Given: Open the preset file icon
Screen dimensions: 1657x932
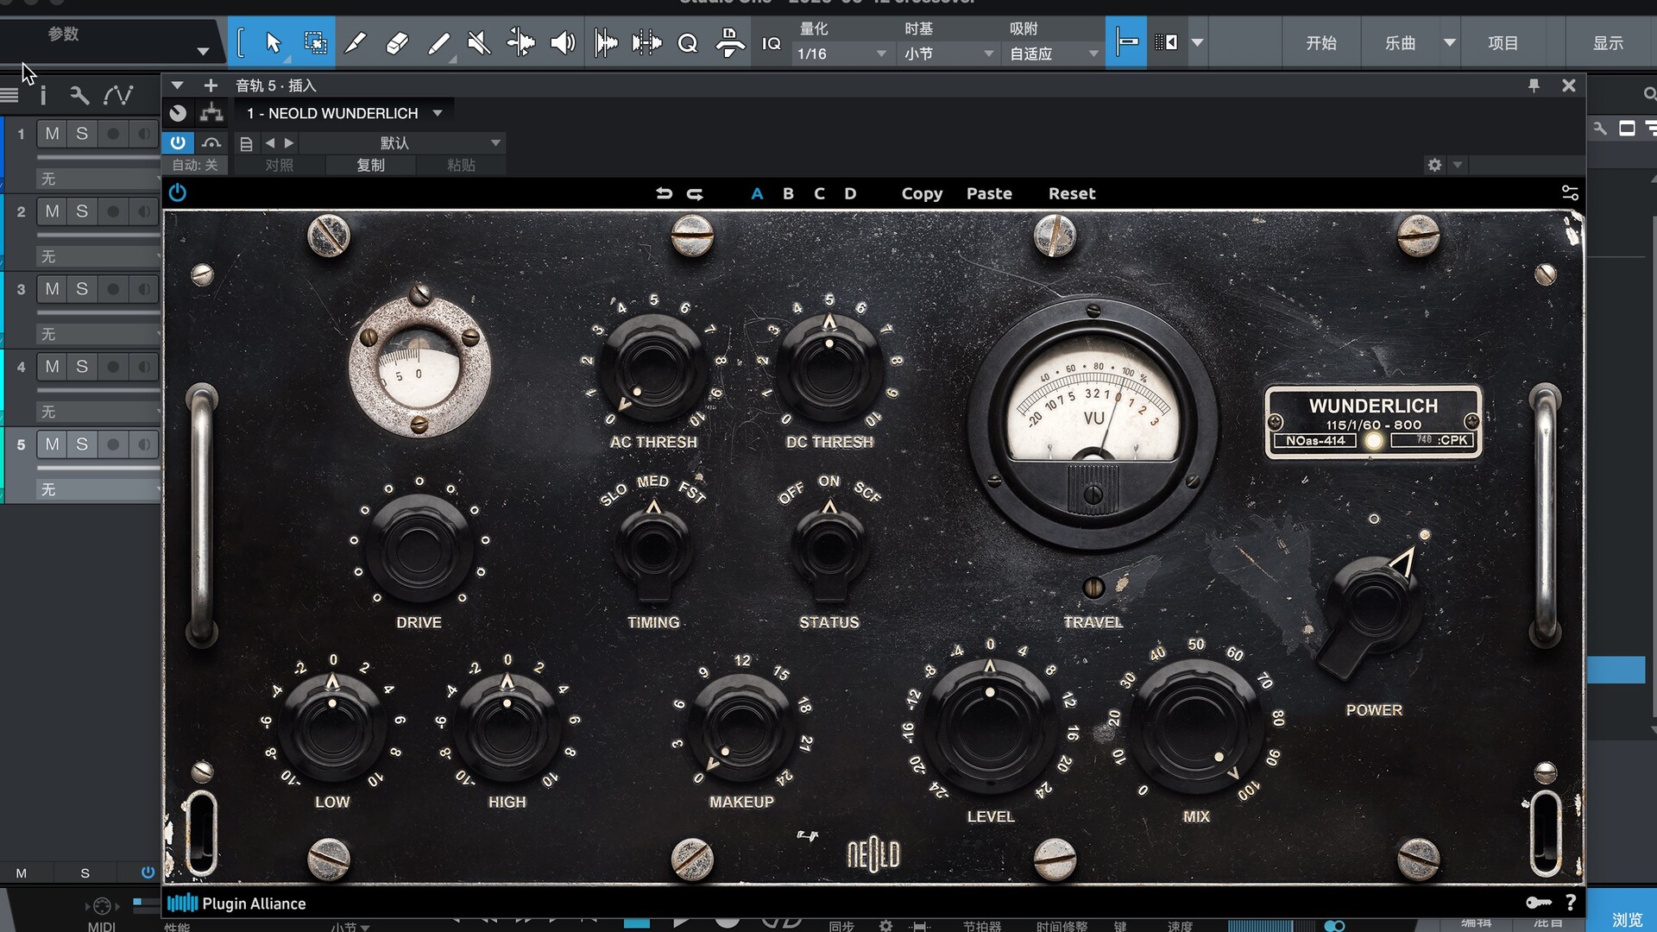Looking at the screenshot, I should click(246, 143).
